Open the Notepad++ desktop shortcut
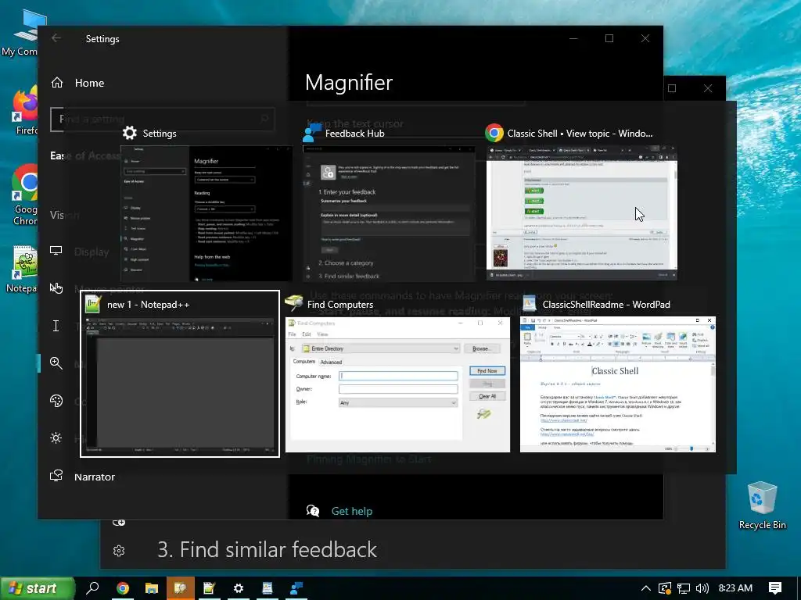This screenshot has width=801, height=600. (23, 270)
